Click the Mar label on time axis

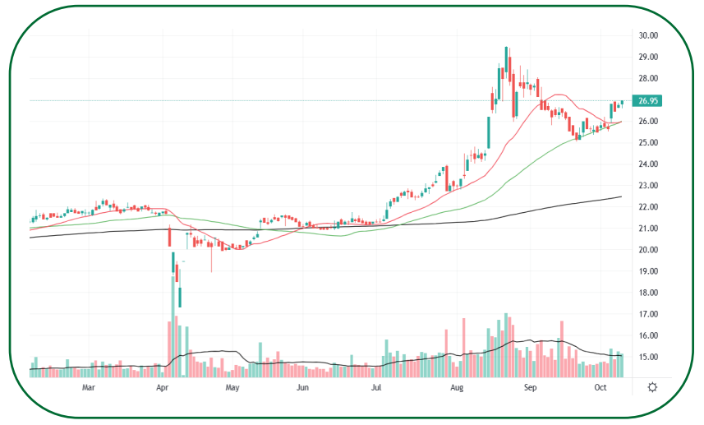point(90,387)
